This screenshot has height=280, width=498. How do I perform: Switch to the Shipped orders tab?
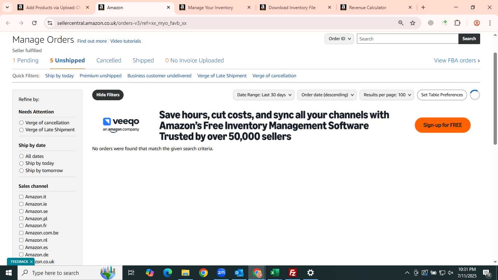coord(143,61)
